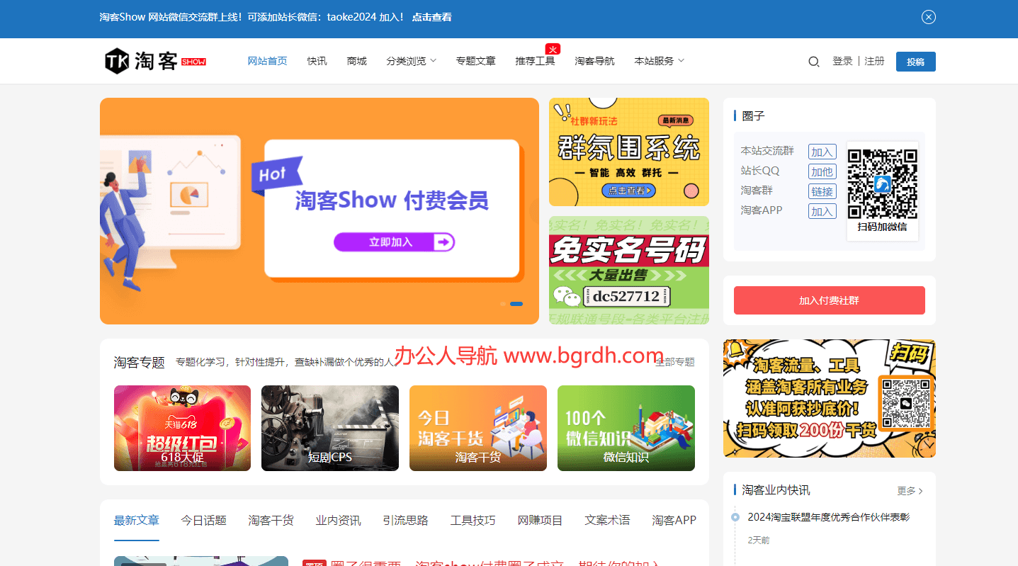Click the 扫码加微信 QR code

[x=882, y=183]
